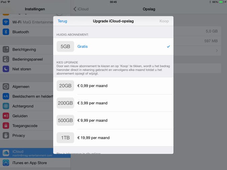Image resolution: width=227 pixels, height=170 pixels.
Task: Open Wi-Fi settings icon in sidebar
Action: click(6, 22)
